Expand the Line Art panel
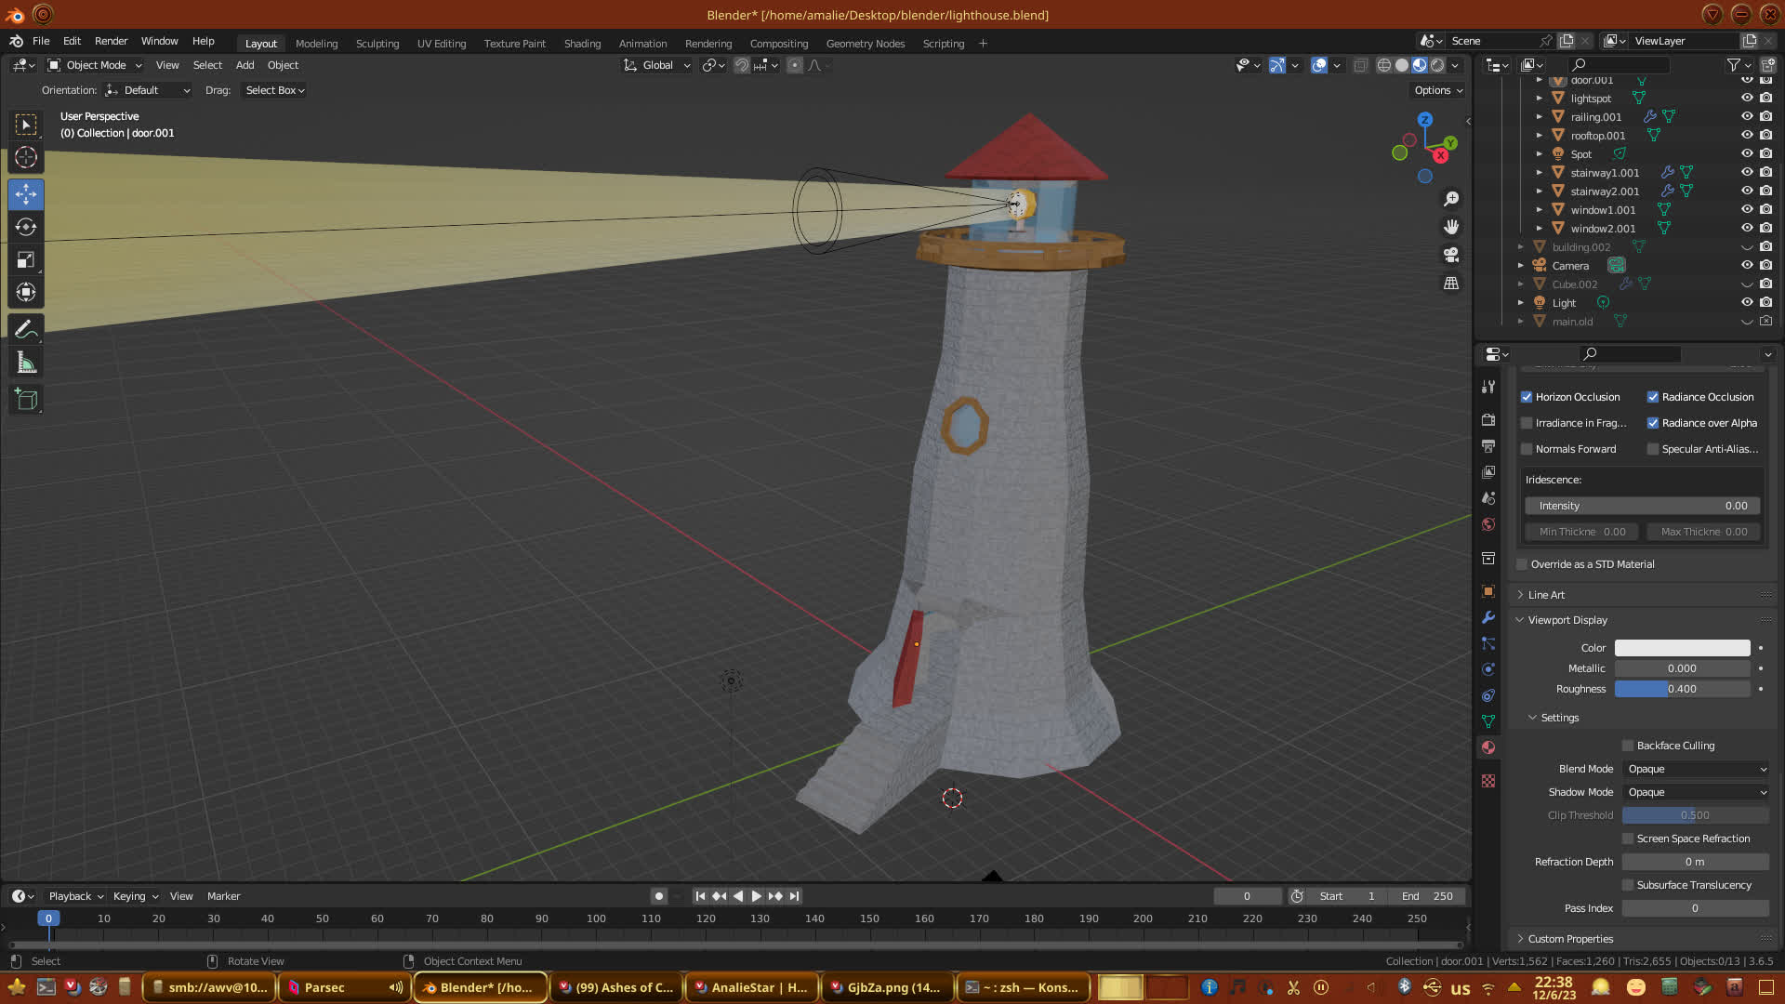This screenshot has height=1004, width=1785. pyautogui.click(x=1546, y=595)
